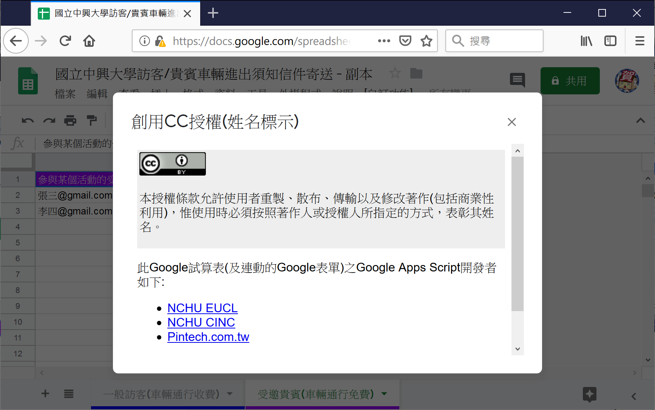The height and width of the screenshot is (410, 655).
Task: Collapse side panel arrow at bottom right
Action: 634,396
